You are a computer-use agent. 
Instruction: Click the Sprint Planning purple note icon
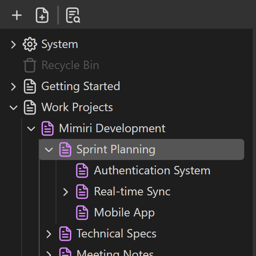pyautogui.click(x=65, y=149)
